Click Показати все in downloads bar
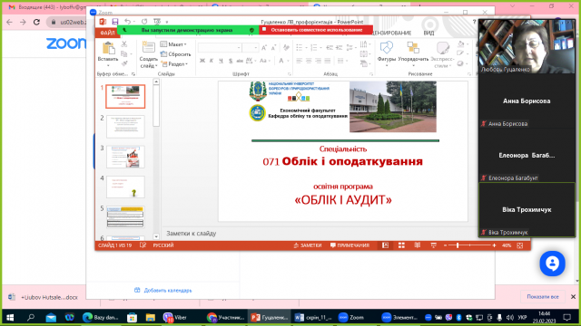Viewport: 581px width, 326px height. coord(543,297)
